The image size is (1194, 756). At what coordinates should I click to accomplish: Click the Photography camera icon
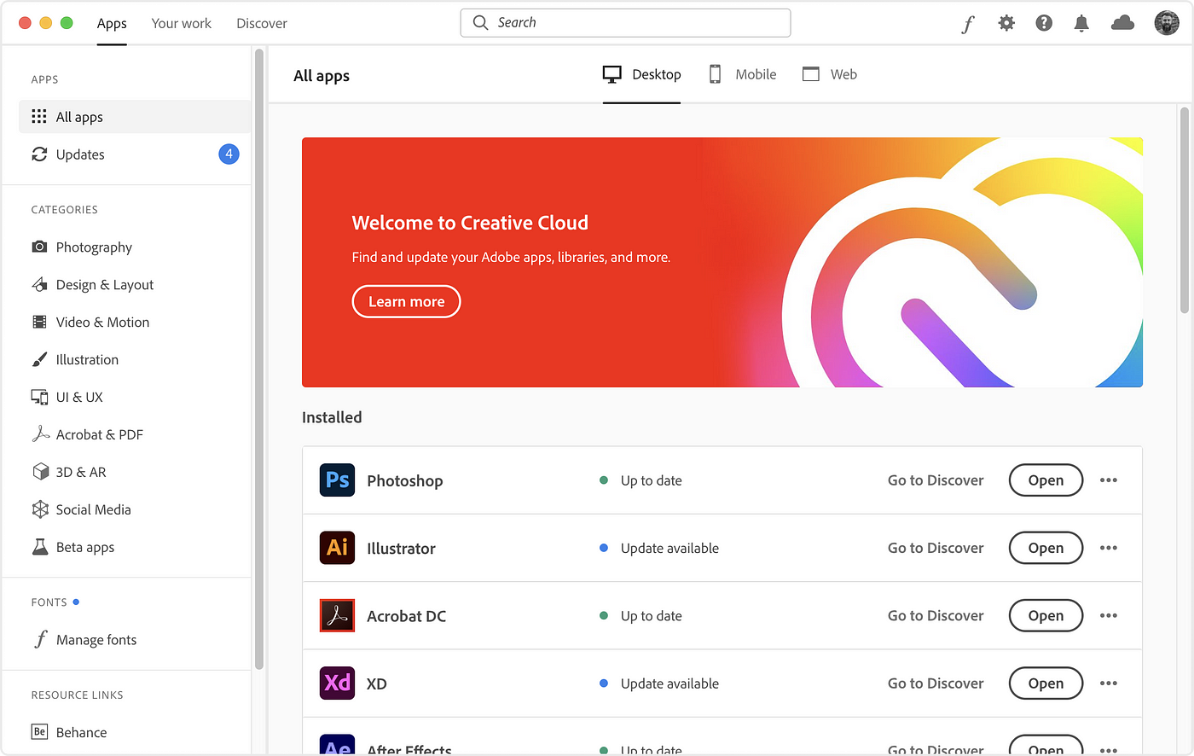[39, 247]
